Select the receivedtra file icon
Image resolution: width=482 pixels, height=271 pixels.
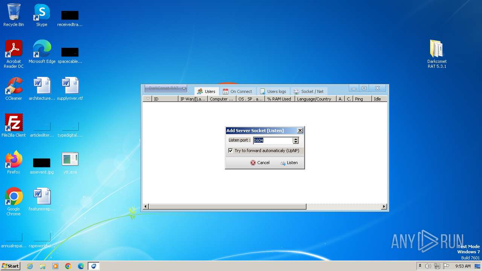pos(70,18)
